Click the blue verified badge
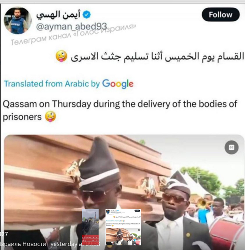 (86, 15)
